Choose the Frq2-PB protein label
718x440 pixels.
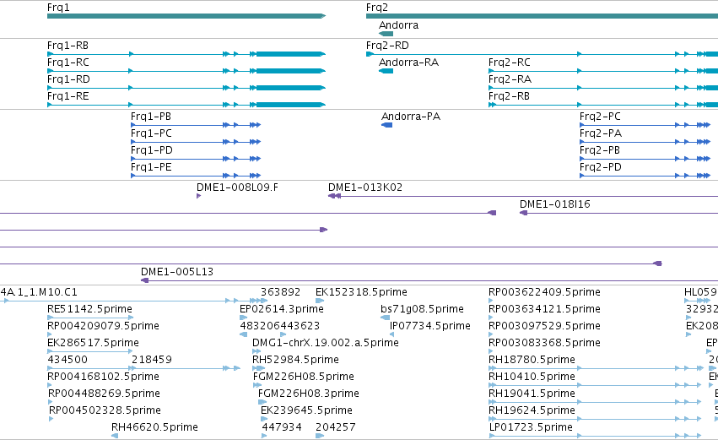coord(600,150)
